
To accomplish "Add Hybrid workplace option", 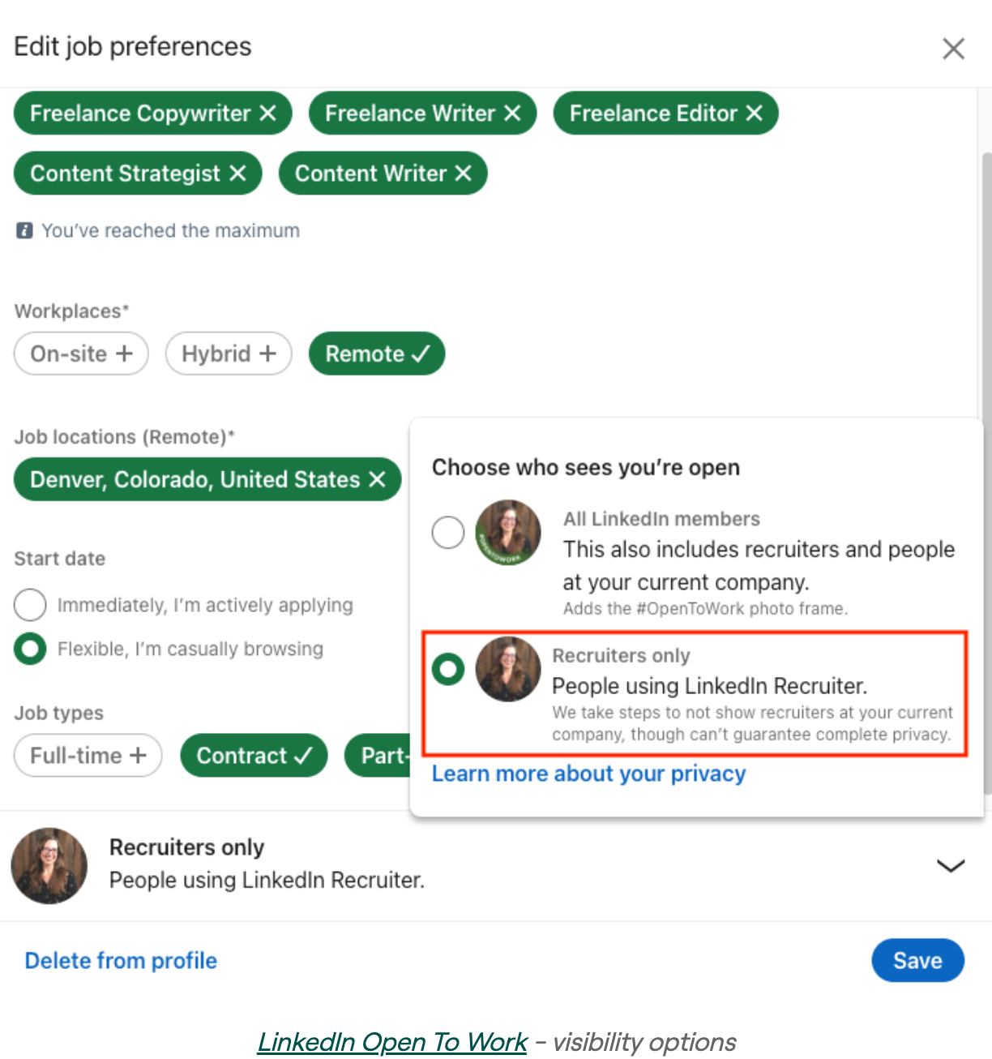I will (229, 354).
